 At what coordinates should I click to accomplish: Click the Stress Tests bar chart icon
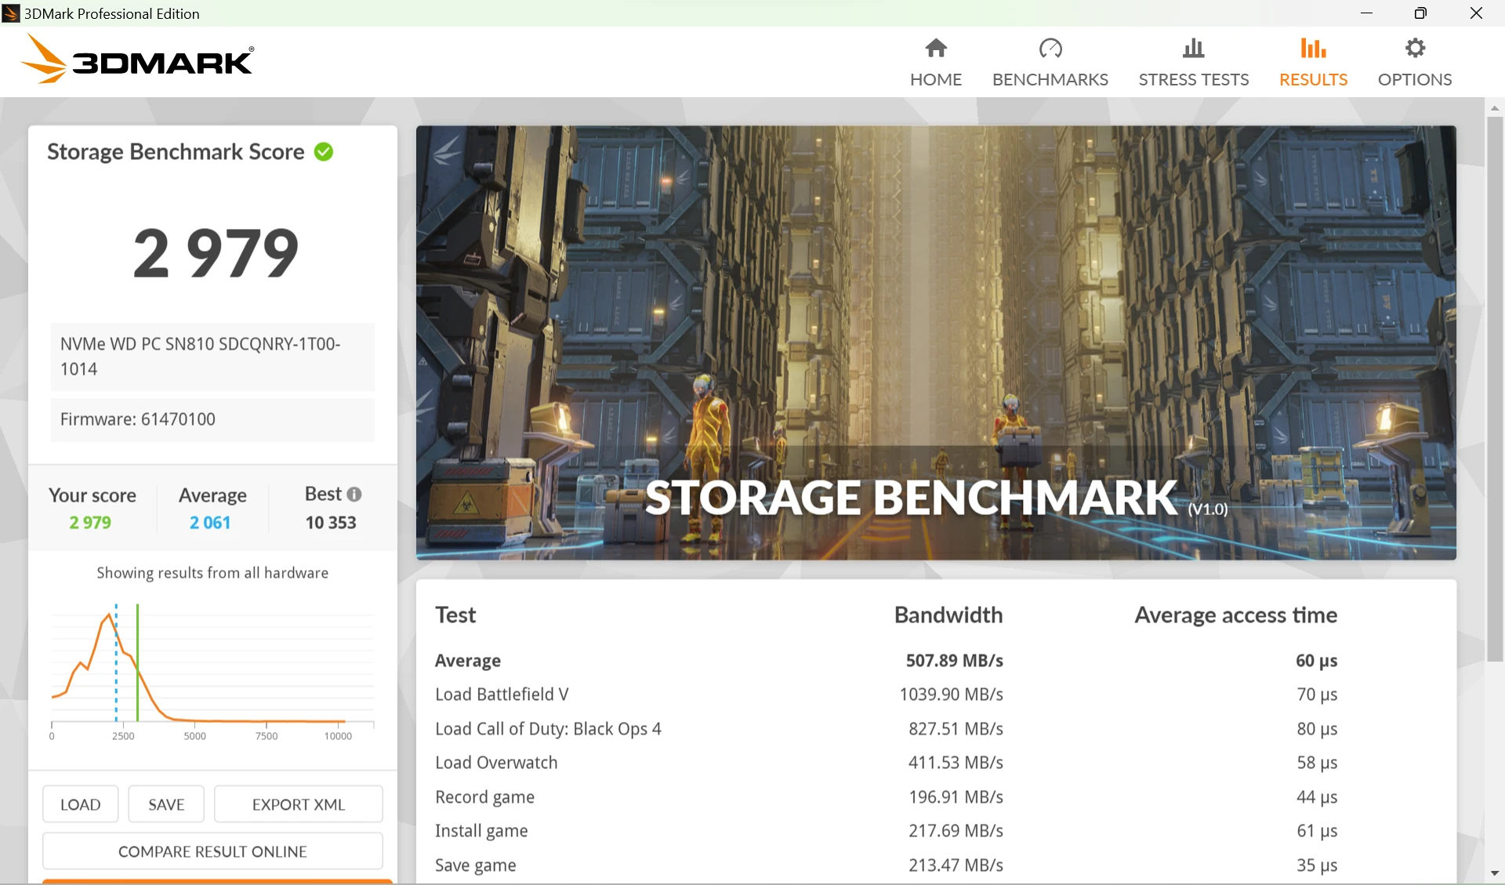(x=1194, y=49)
